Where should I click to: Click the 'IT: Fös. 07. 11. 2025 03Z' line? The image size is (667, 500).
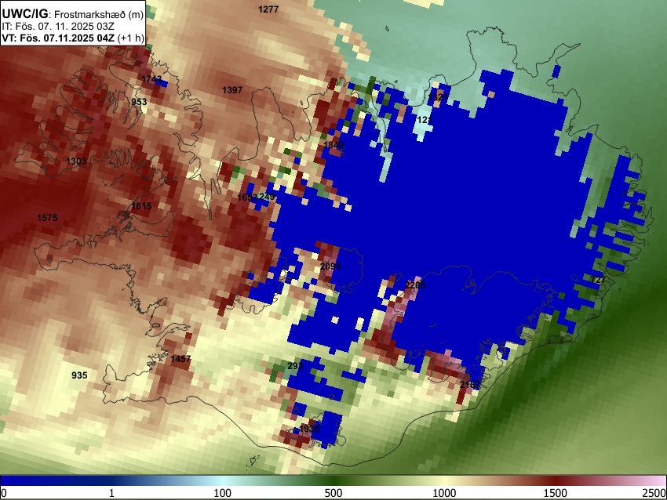(58, 27)
